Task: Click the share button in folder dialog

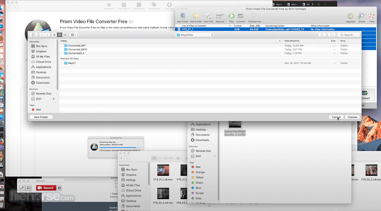Action: click(x=322, y=35)
